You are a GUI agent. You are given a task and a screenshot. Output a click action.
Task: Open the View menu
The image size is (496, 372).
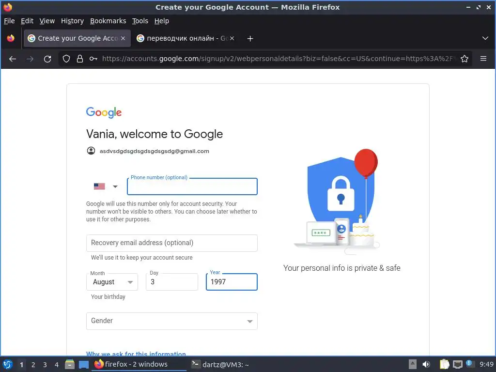point(47,21)
